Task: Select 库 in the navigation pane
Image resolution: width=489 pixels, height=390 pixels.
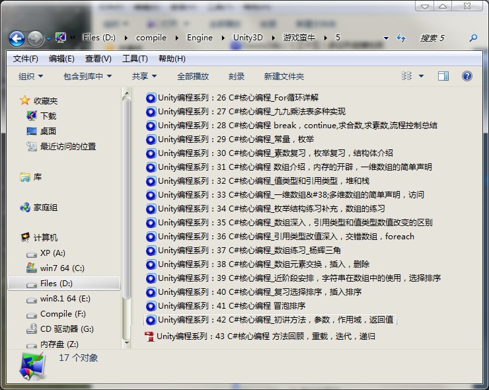Action: point(38,177)
